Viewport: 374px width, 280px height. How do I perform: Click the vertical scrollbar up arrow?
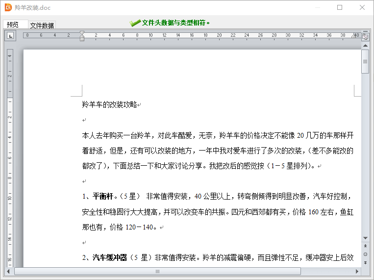coord(365,45)
